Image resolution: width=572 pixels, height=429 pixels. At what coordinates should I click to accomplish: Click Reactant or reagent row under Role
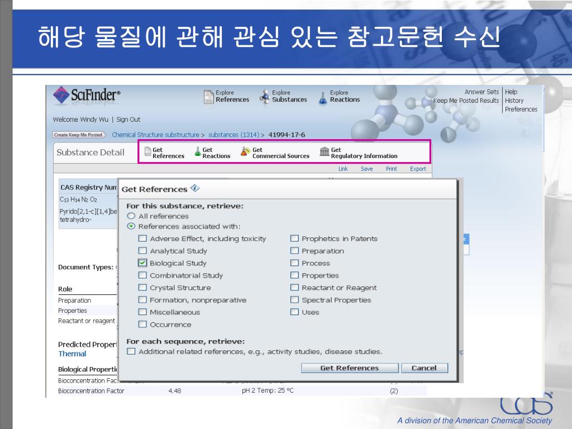87,321
